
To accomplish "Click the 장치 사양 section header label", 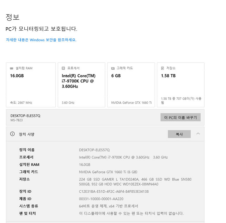I will click(x=27, y=134).
